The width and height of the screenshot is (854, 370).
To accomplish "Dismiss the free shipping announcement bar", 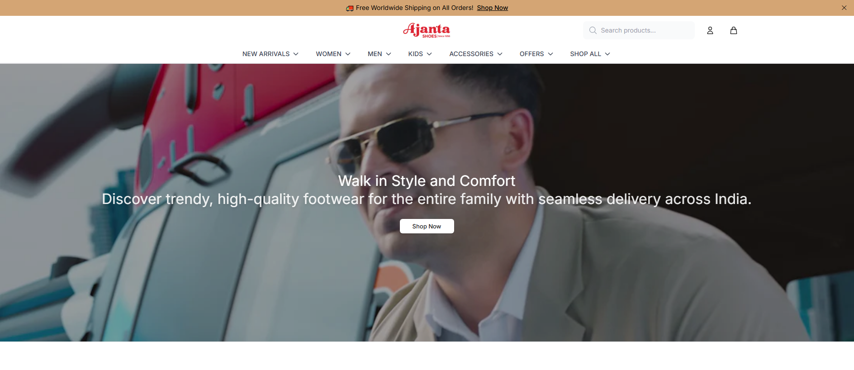I will (x=844, y=8).
